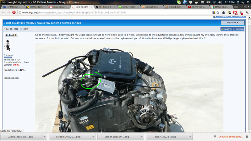Open the battery status indicator
251x141 pixels.
pos(208,2)
